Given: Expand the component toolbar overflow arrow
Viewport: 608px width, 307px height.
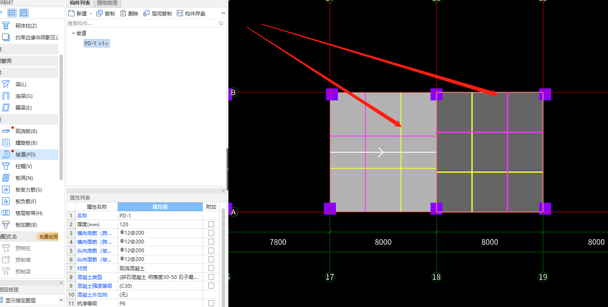Looking at the screenshot, I should (223, 13).
